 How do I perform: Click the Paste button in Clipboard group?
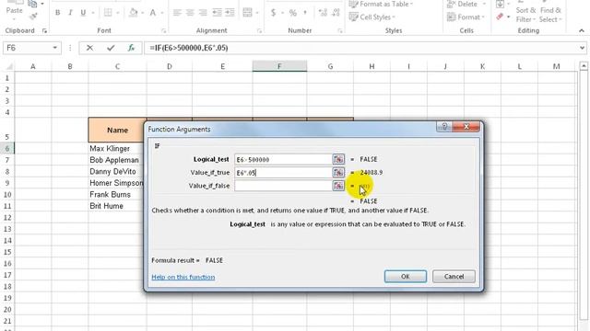[x=15, y=9]
